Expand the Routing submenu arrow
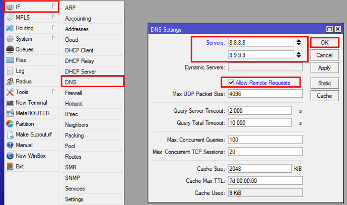This screenshot has height=205, width=347. tap(53, 27)
